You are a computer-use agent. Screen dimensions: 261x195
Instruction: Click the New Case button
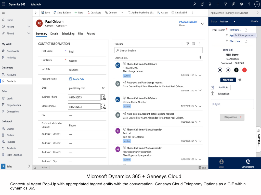(x=228, y=80)
